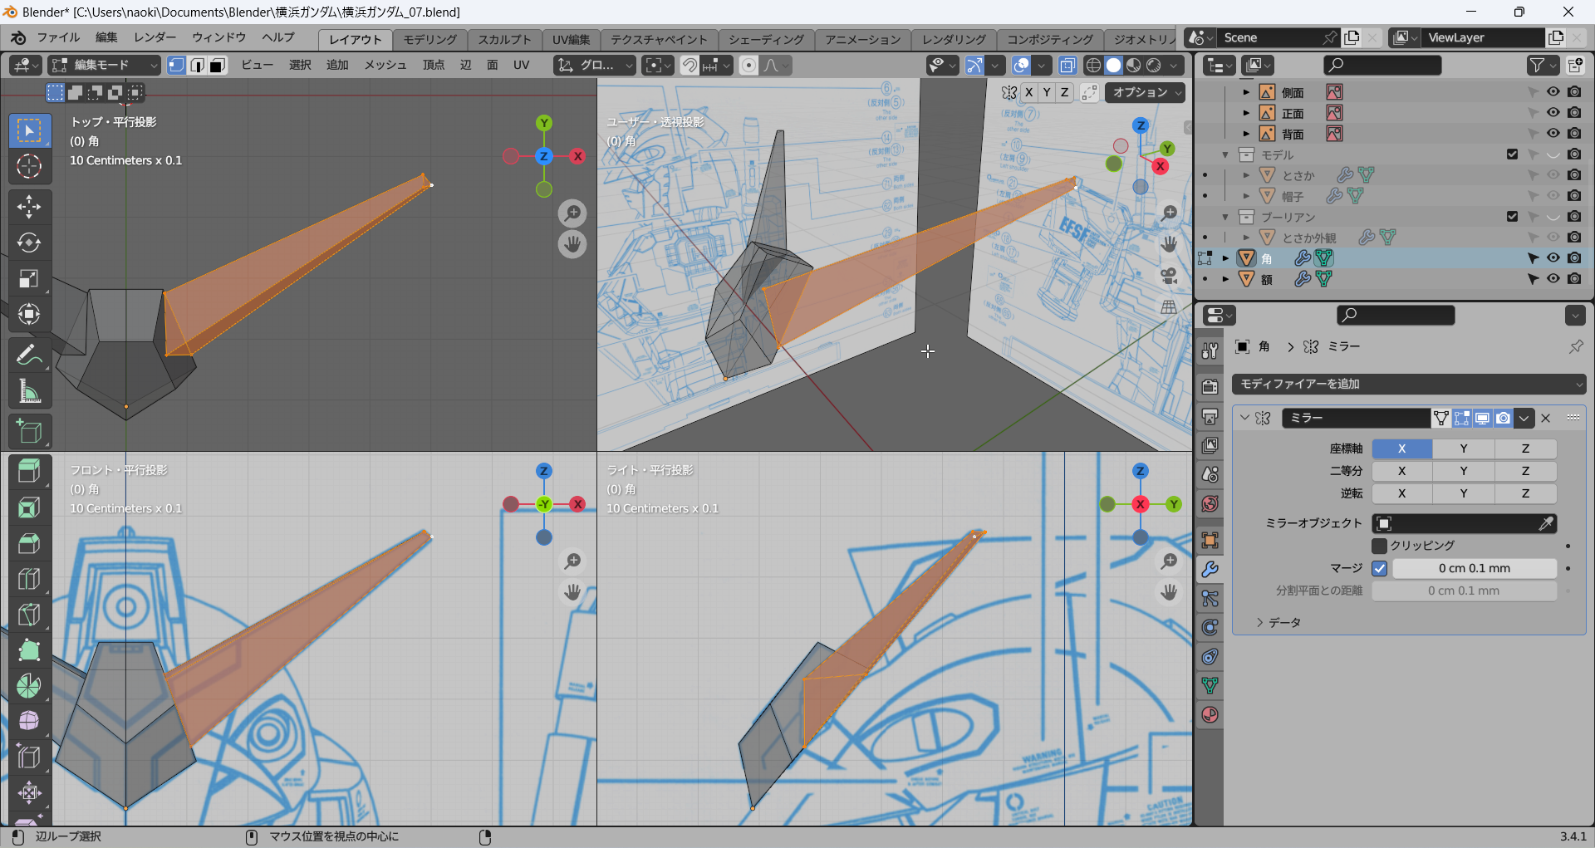Open the Modifier properties wrench tab

[1210, 570]
